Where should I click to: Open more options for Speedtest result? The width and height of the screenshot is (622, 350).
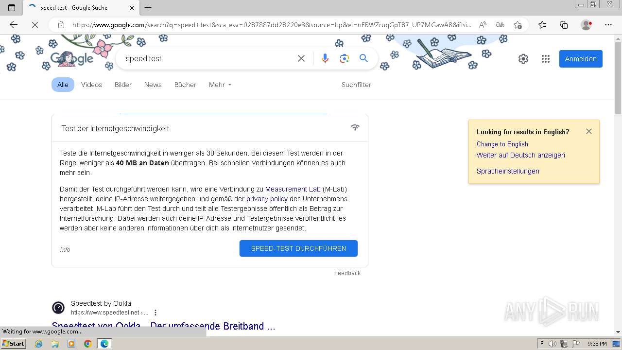click(x=155, y=313)
